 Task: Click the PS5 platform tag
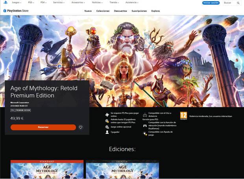[x=13, y=110]
